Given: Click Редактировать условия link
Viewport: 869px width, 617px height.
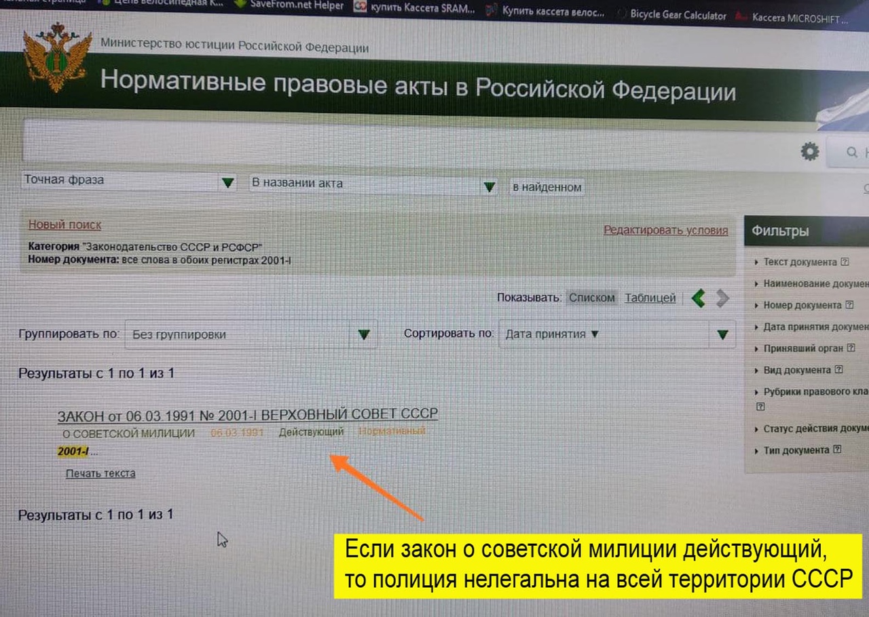Looking at the screenshot, I should [665, 231].
